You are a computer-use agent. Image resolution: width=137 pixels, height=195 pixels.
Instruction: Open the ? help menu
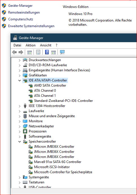tap(56, 45)
